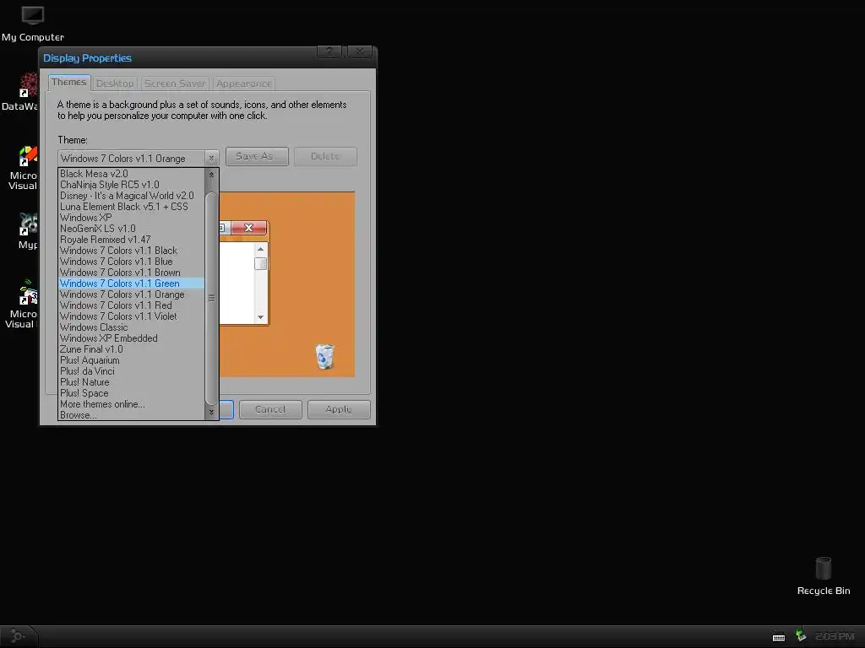Select the Windows XP theme
This screenshot has height=648, width=865.
click(x=131, y=218)
